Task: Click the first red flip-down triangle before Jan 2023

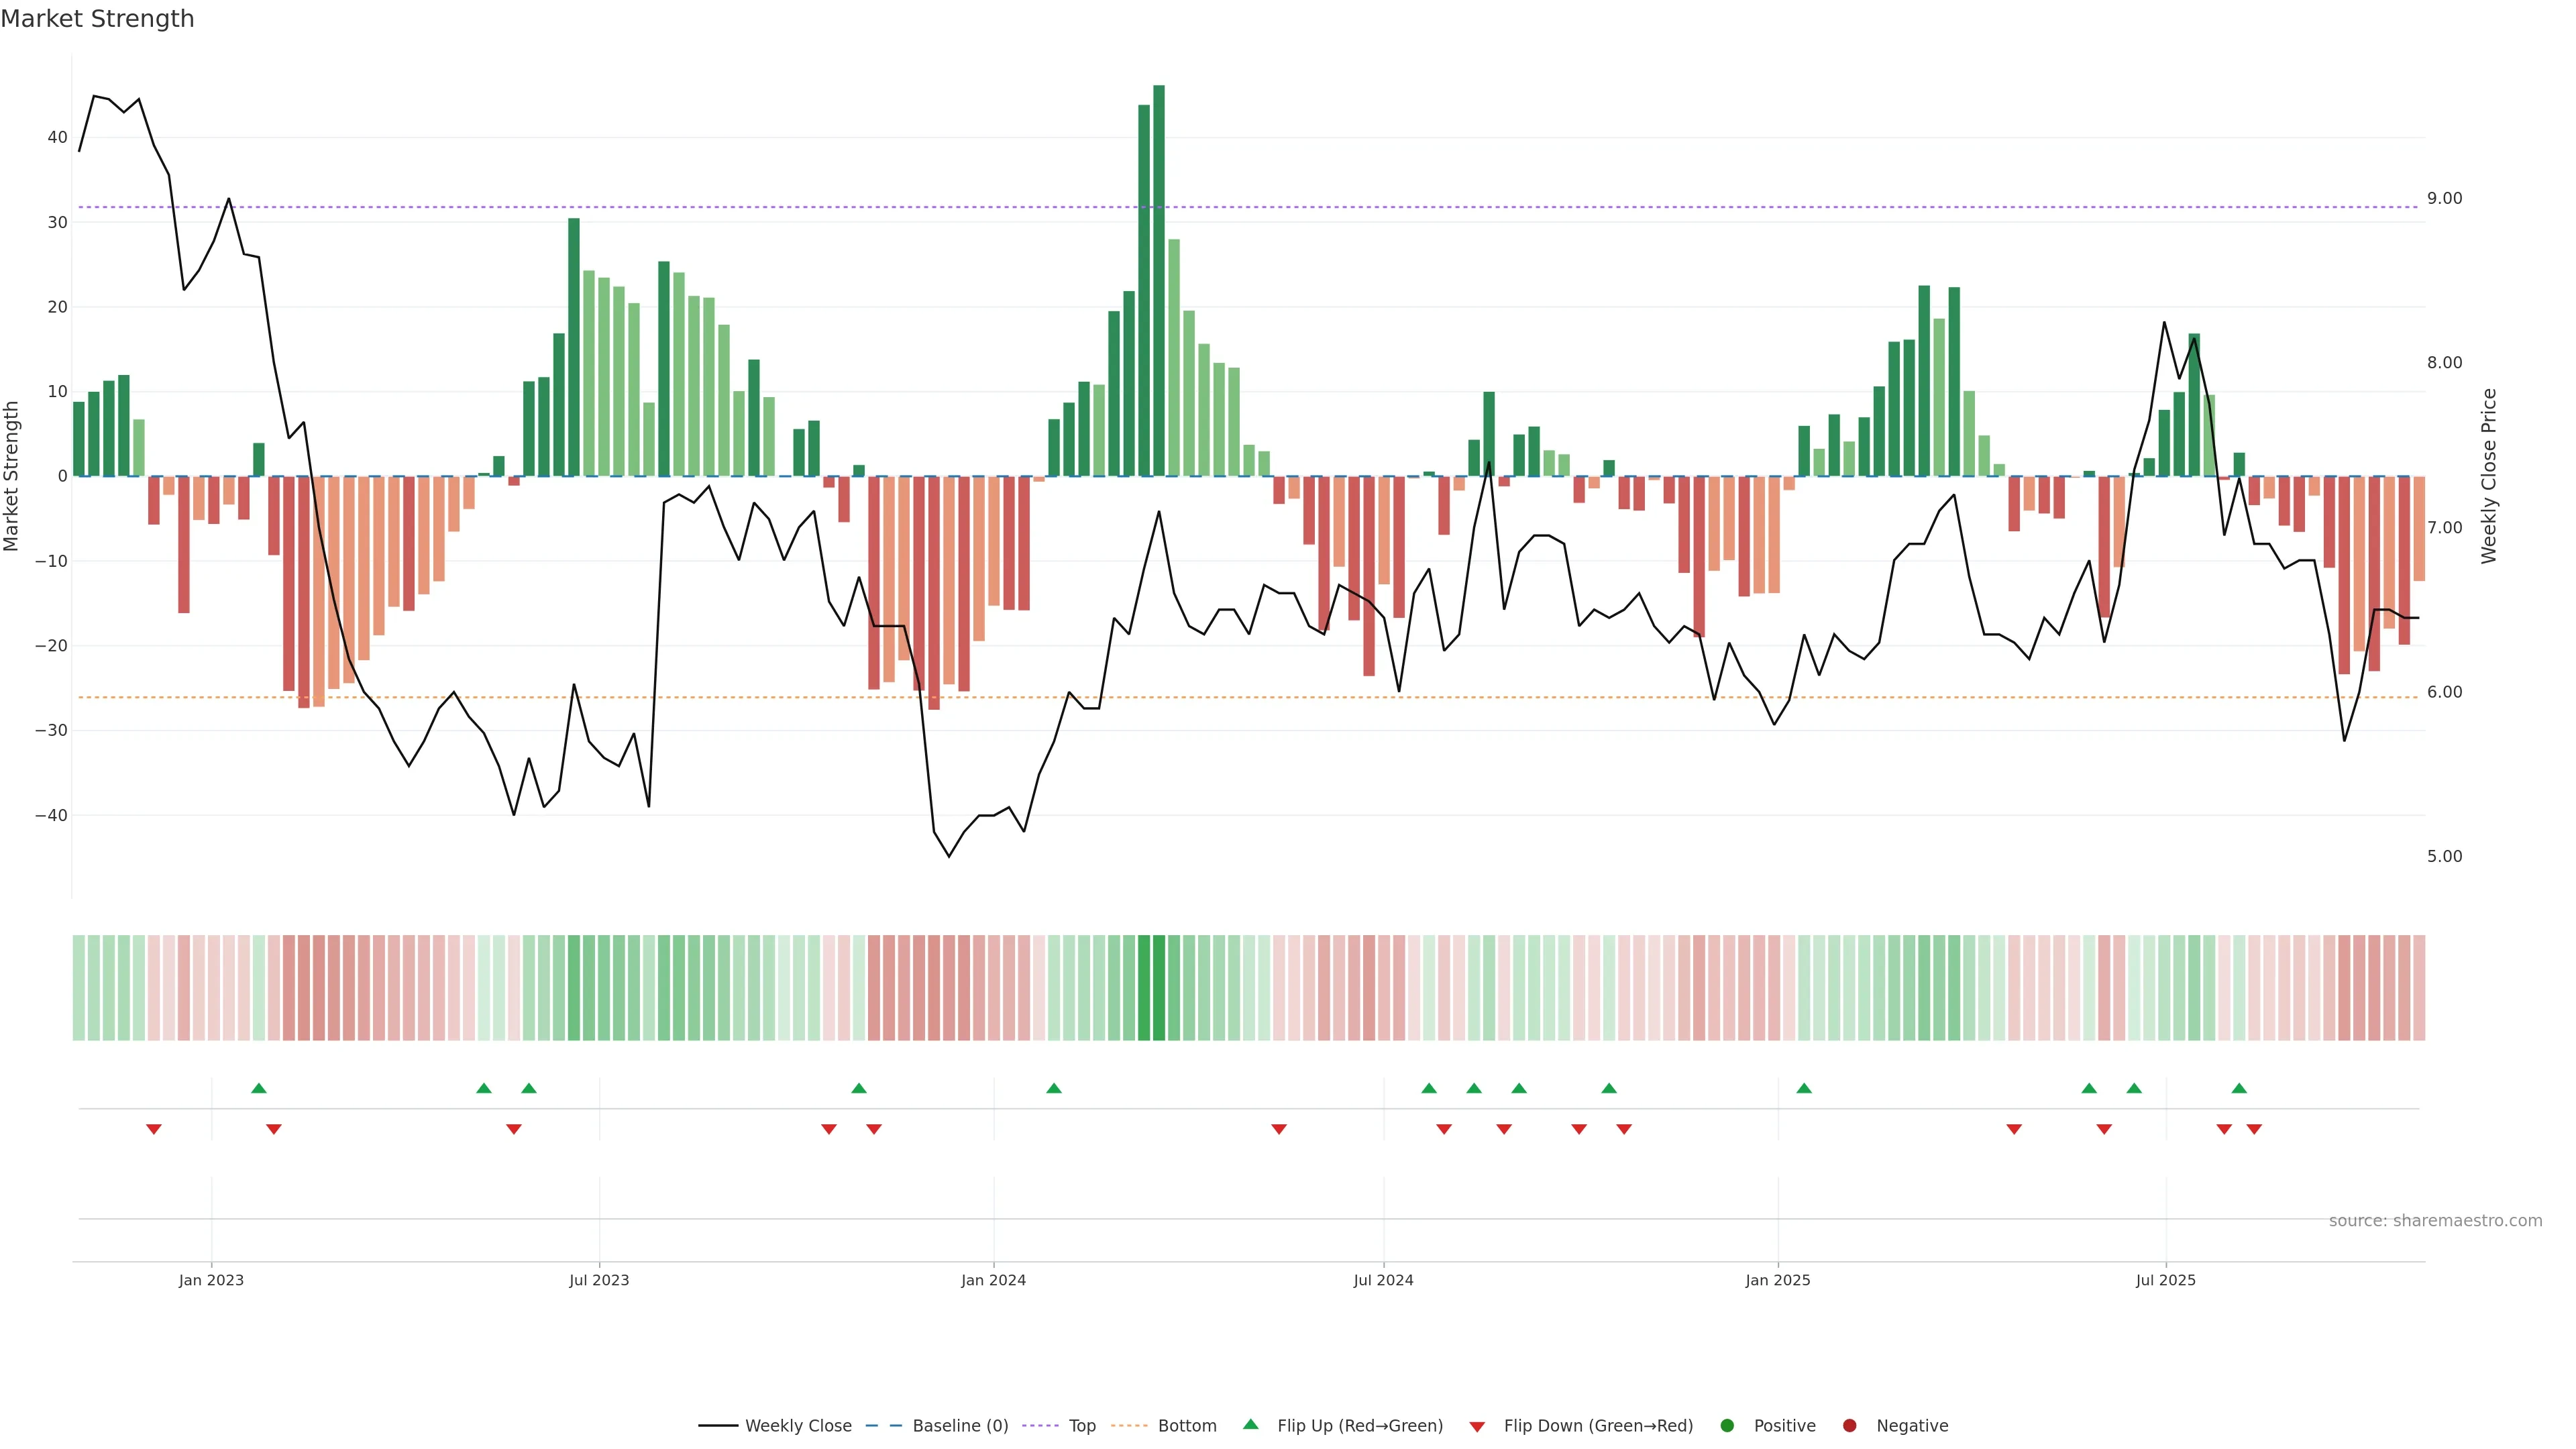Action: click(154, 1129)
